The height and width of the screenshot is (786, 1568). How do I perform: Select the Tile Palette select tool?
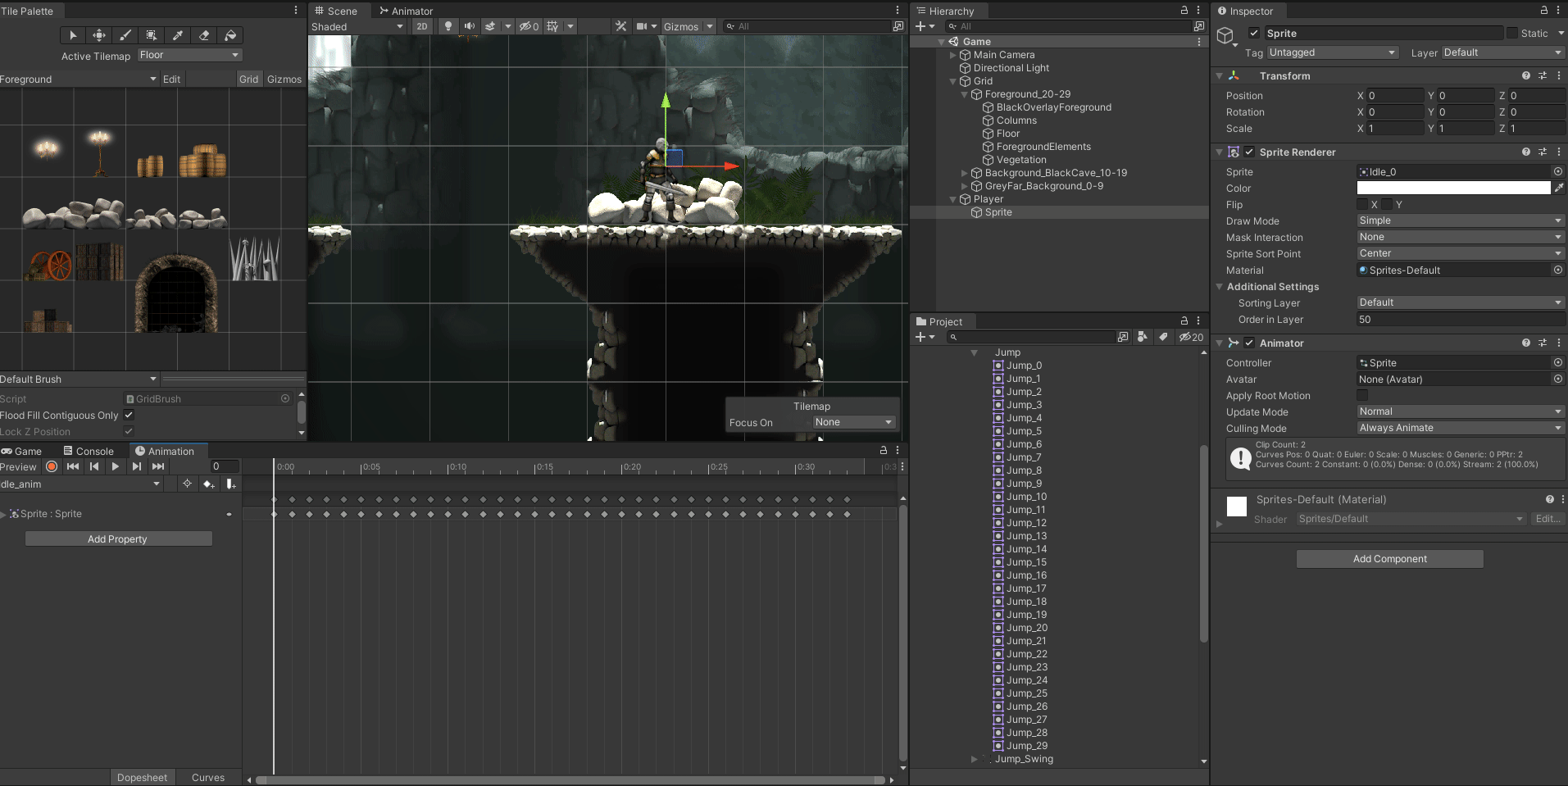(x=73, y=35)
